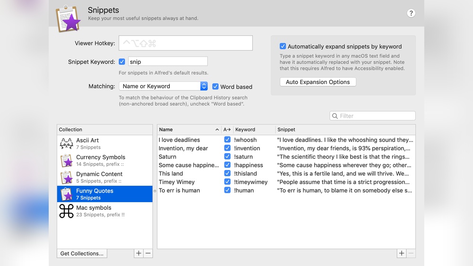Disable Automatically expand snippets by keyword
Screen dimensions: 473x266
pos(283,46)
